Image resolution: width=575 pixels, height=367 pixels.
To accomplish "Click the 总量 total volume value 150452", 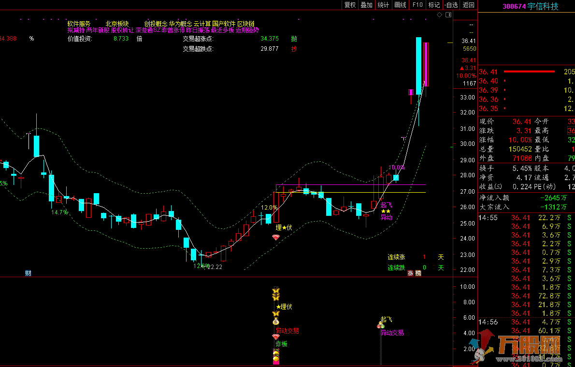I will 520,149.
